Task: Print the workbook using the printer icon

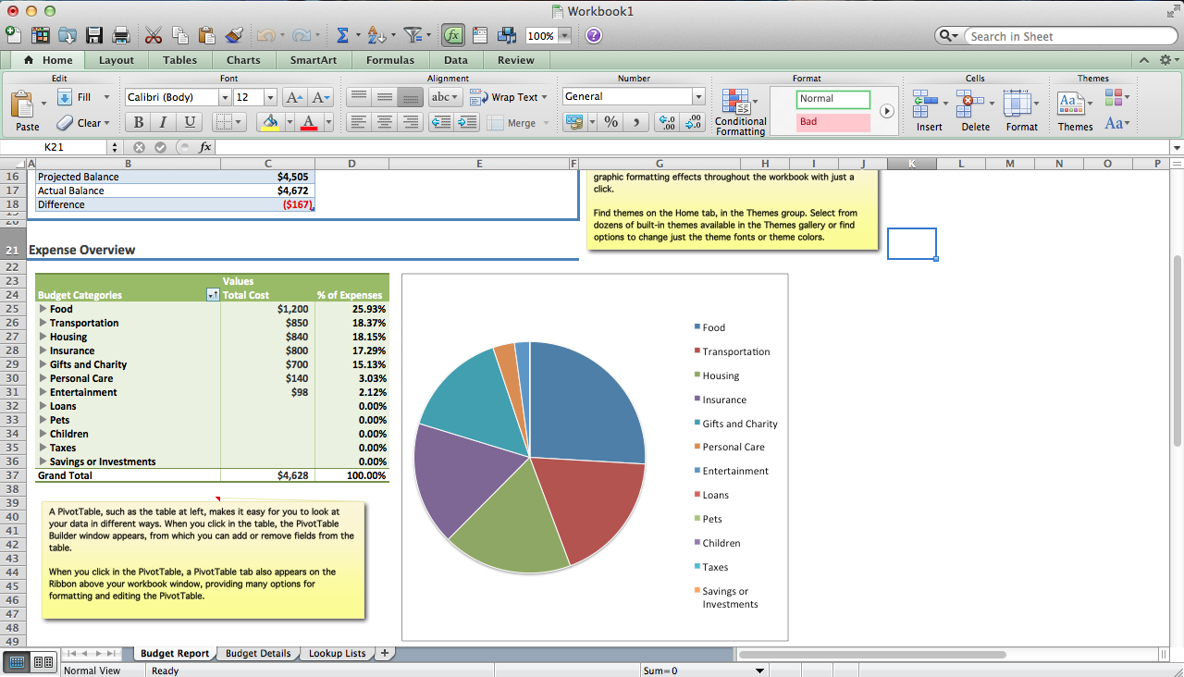Action: tap(121, 35)
